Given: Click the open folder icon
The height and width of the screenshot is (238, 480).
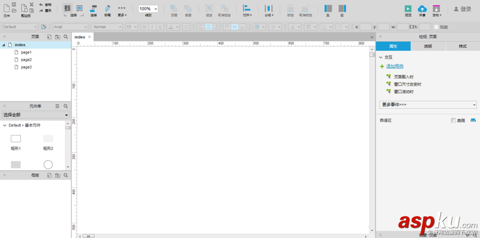Looking at the screenshot, I should click(x=14, y=11).
